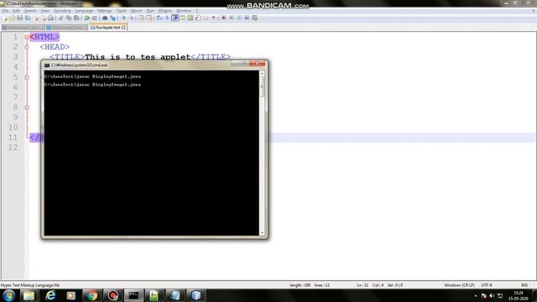Toggle word wrap toolbar icon
This screenshot has height=302, width=537.
(x=159, y=18)
